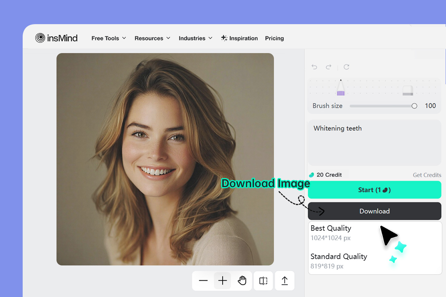
Task: Zoom in with the plus icon
Action: pos(223,281)
